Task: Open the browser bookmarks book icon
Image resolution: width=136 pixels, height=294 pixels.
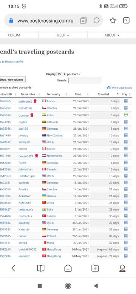Action: 40,268
